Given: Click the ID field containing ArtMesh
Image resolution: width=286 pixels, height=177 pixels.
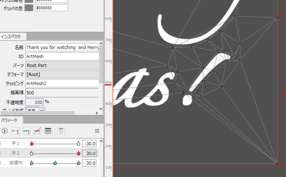Looking at the screenshot, I should [x=62, y=57].
